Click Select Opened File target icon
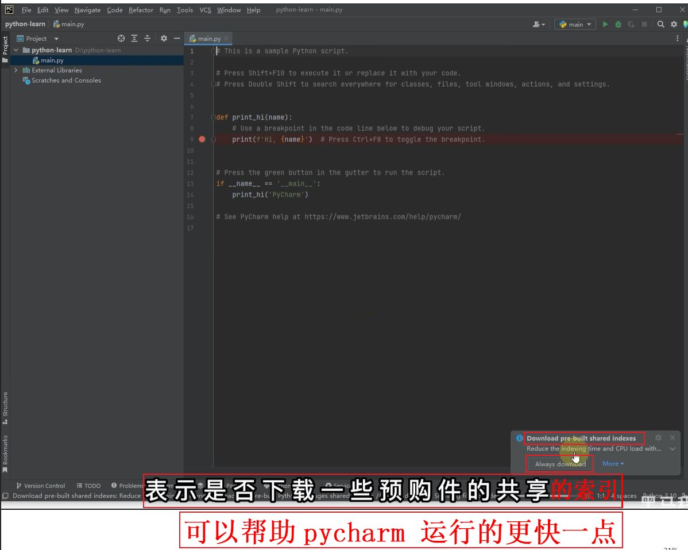This screenshot has width=688, height=550. coord(121,38)
